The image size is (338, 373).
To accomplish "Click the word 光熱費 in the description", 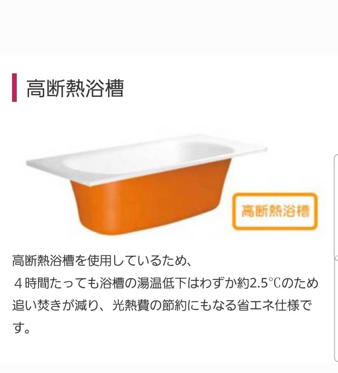I will 130,306.
